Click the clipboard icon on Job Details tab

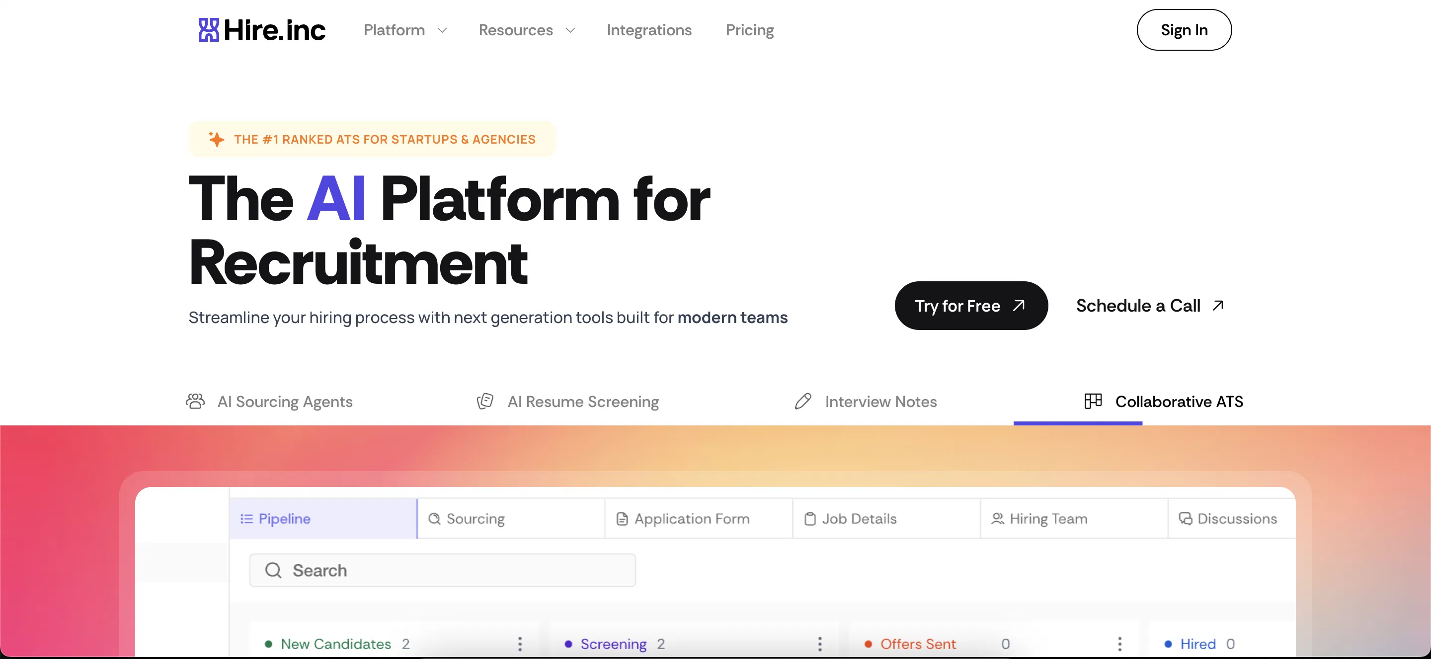[809, 518]
